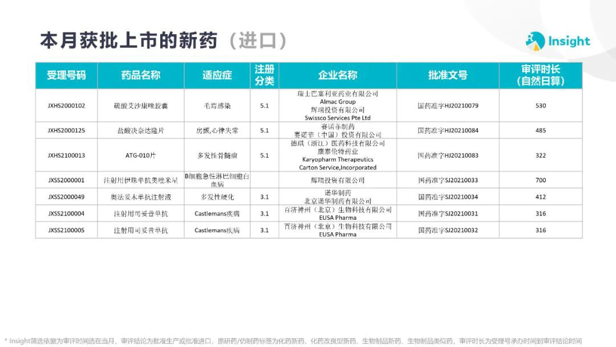Viewport: 616px width, 347px height.
Task: Click the Insight logo icon
Action: [x=535, y=41]
